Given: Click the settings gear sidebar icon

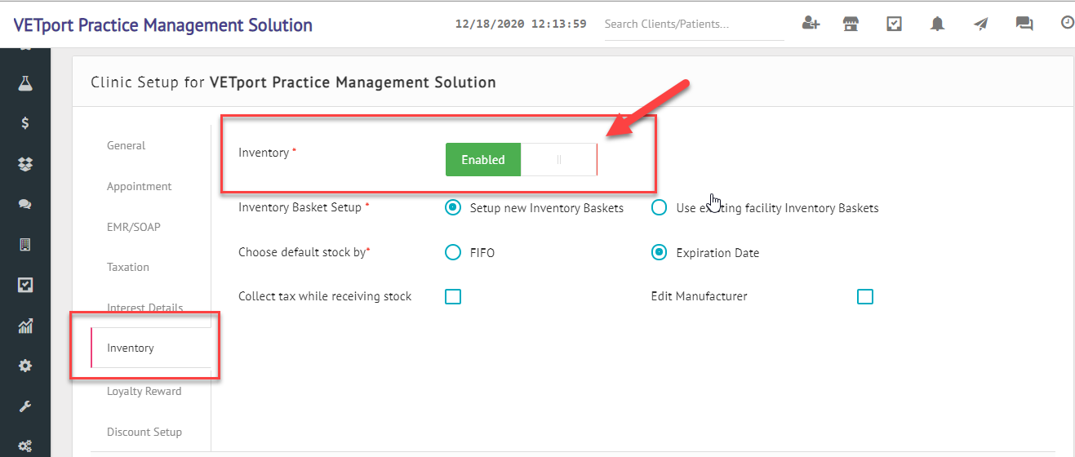Looking at the screenshot, I should pos(25,366).
